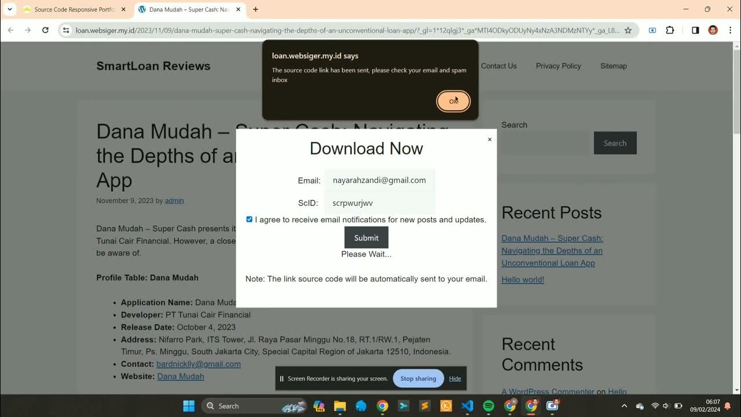Toggle the browser side panel
The width and height of the screenshot is (741, 417).
click(x=695, y=30)
